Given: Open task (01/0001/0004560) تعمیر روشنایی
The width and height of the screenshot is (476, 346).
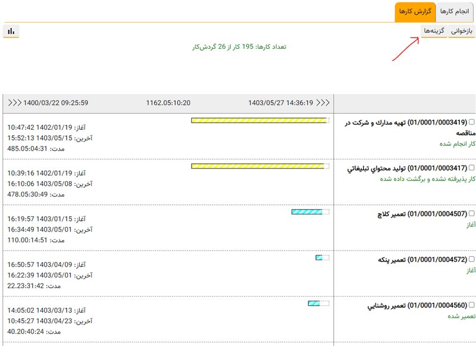Looking at the screenshot, I should 417,306.
